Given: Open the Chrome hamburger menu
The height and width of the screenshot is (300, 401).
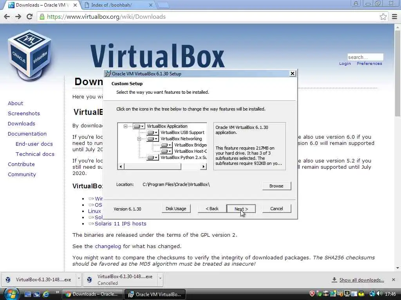Looking at the screenshot, I should (x=395, y=17).
